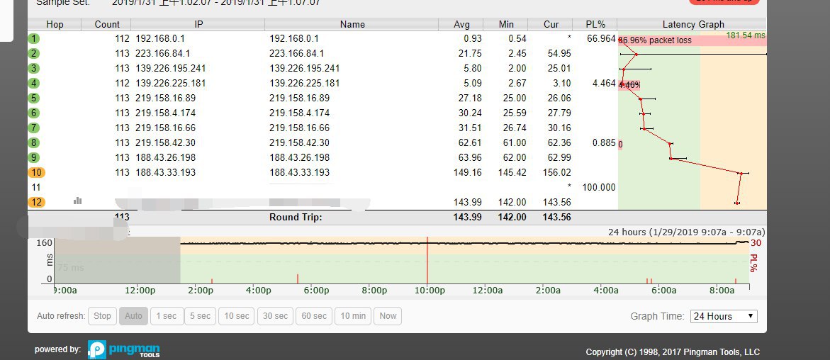Open the Graph Time dropdown

click(724, 316)
